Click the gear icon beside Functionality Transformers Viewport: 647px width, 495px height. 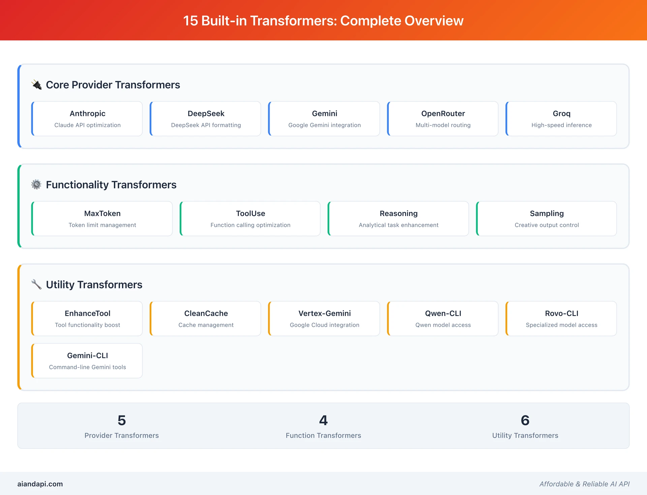[36, 185]
